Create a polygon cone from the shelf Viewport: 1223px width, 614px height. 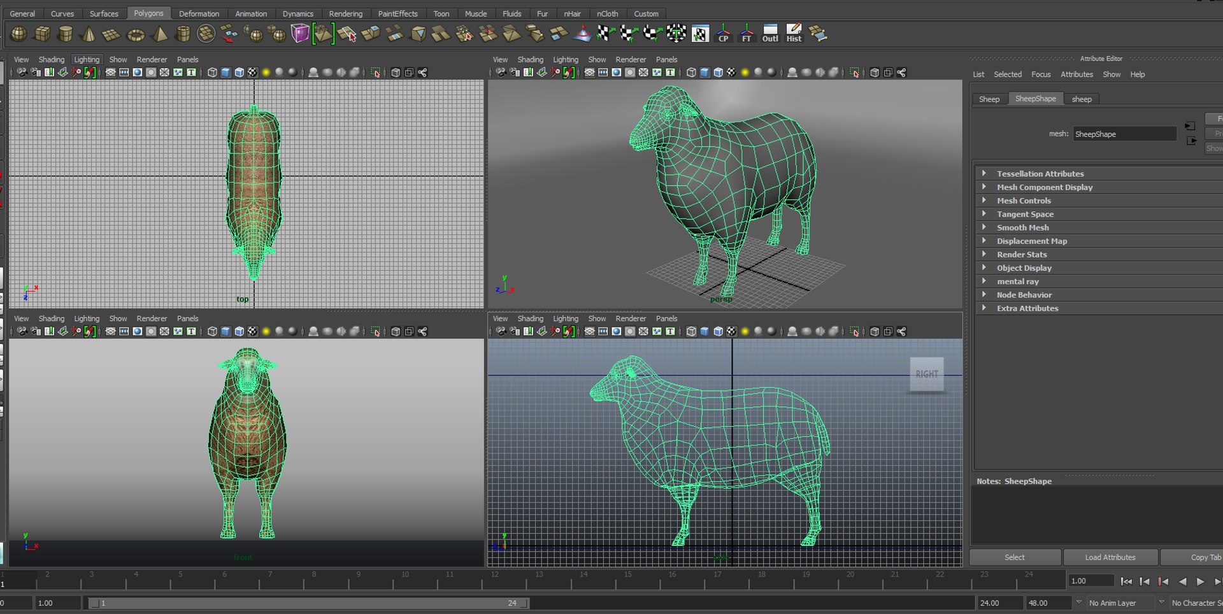(x=89, y=34)
